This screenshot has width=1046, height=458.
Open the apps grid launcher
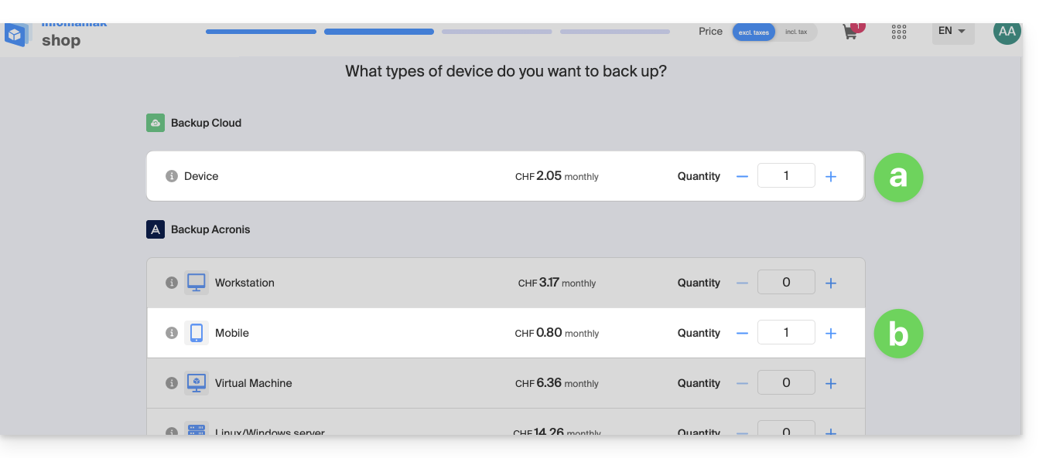[x=898, y=32]
